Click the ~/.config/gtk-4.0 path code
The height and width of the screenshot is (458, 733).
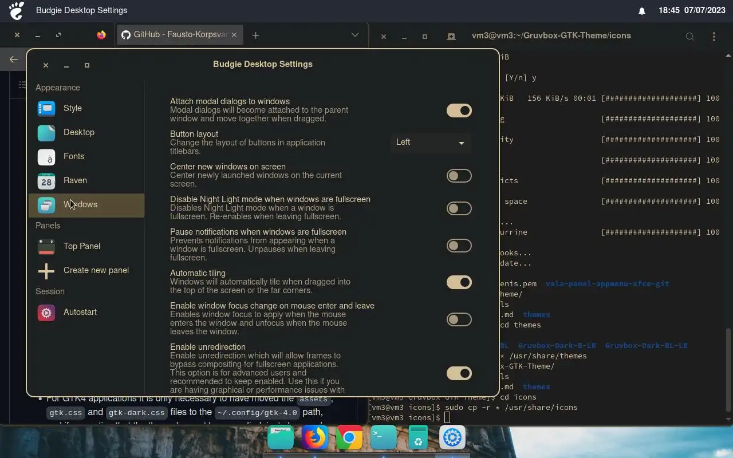coord(257,412)
